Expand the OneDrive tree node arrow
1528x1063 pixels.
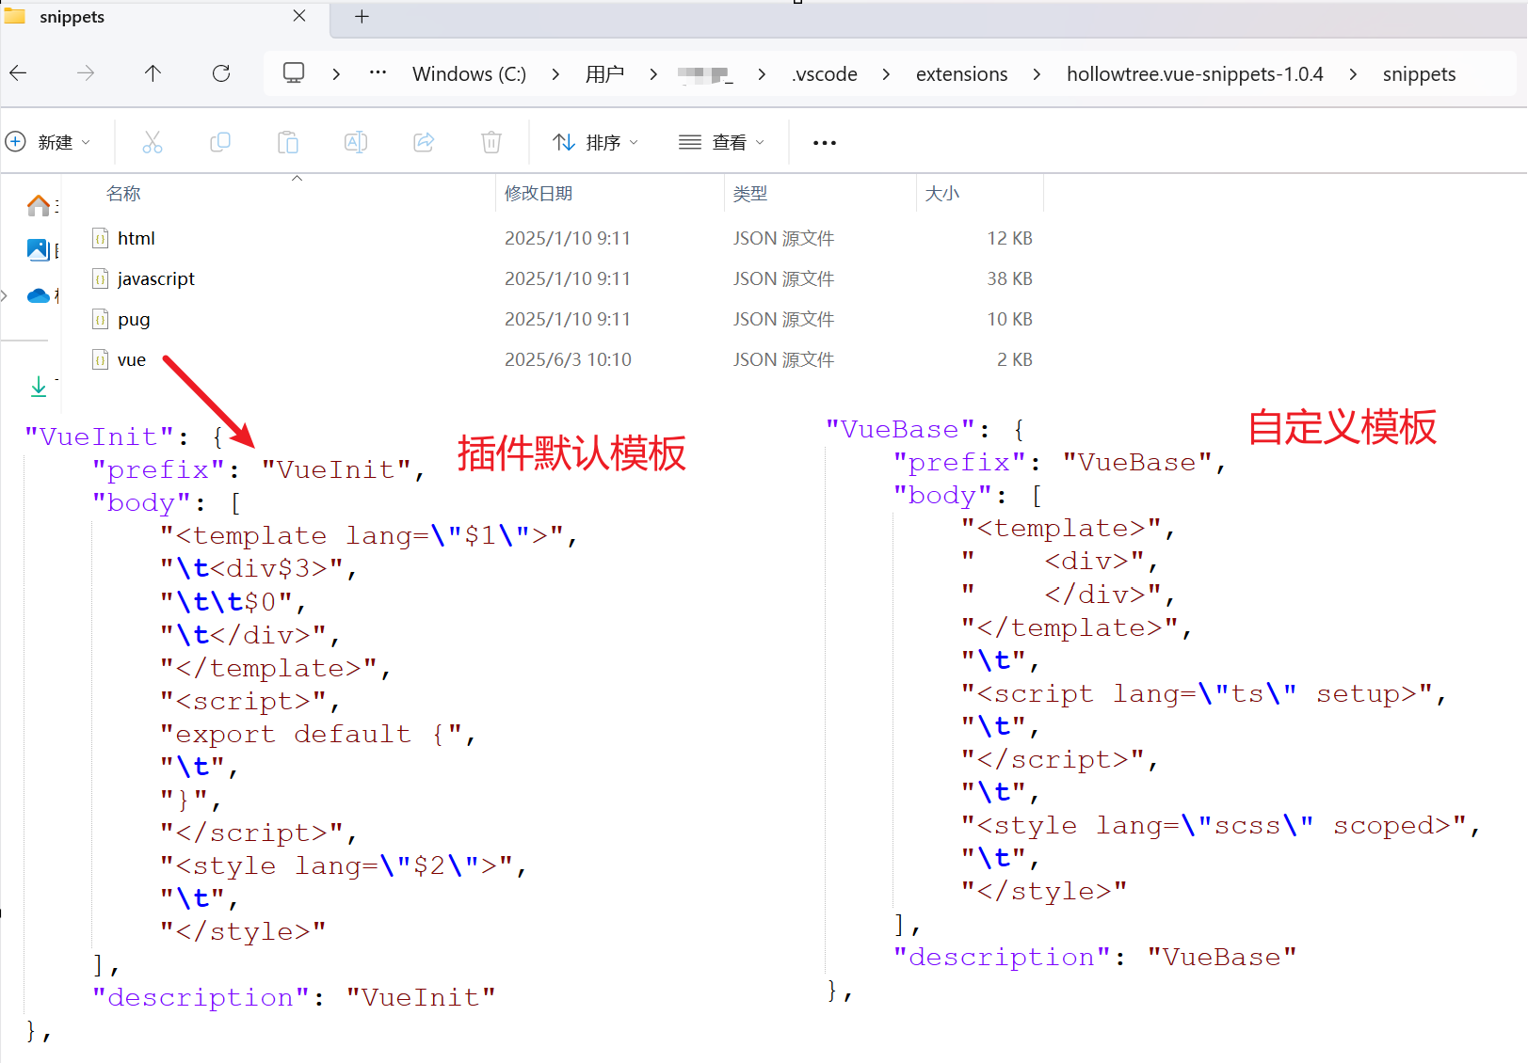click(5, 295)
